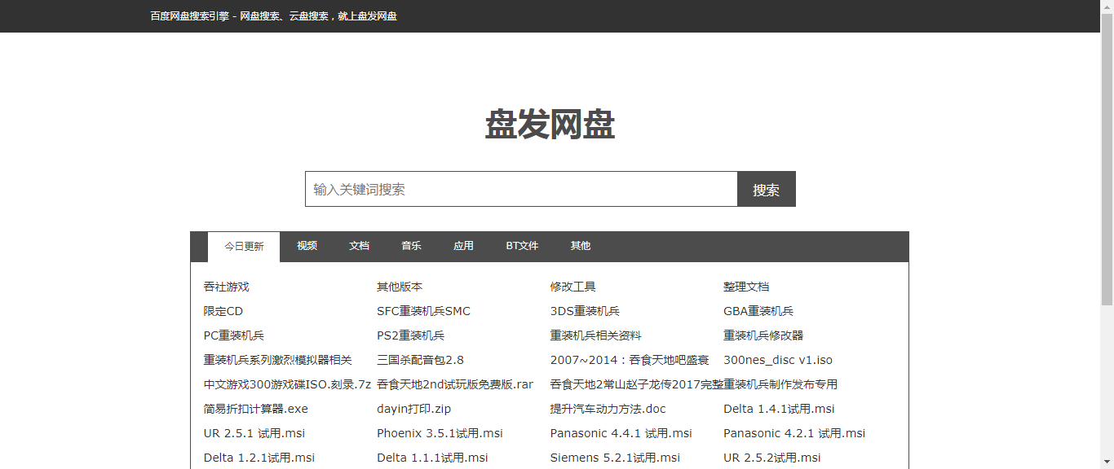This screenshot has width=1114, height=469.
Task: Open the 文档 tab
Action: (x=359, y=246)
